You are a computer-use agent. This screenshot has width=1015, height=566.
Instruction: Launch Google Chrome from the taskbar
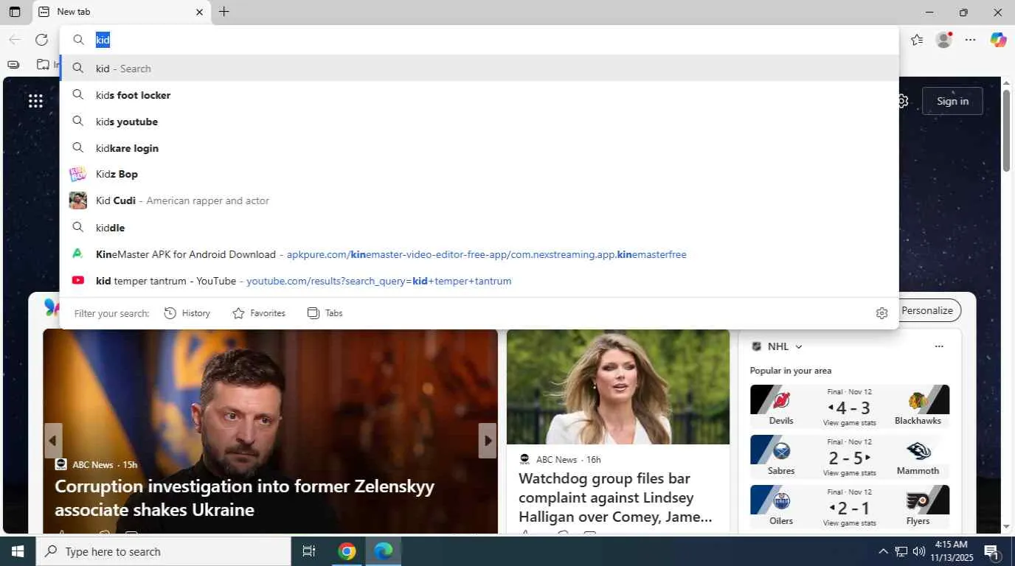tap(347, 551)
